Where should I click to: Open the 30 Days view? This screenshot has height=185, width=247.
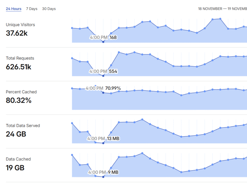tap(49, 9)
